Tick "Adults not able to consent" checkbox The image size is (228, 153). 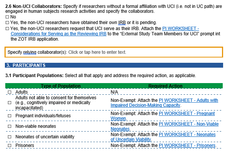(x=10, y=103)
